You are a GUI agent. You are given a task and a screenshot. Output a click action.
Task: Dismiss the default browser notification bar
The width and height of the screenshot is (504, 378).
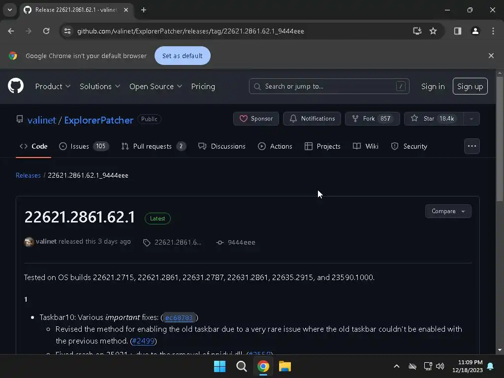491,56
